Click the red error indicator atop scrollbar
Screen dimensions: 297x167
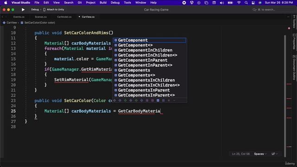coord(289,28)
